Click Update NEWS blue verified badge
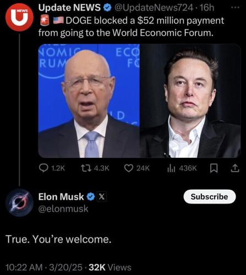The width and height of the screenshot is (246, 275). (x=108, y=8)
